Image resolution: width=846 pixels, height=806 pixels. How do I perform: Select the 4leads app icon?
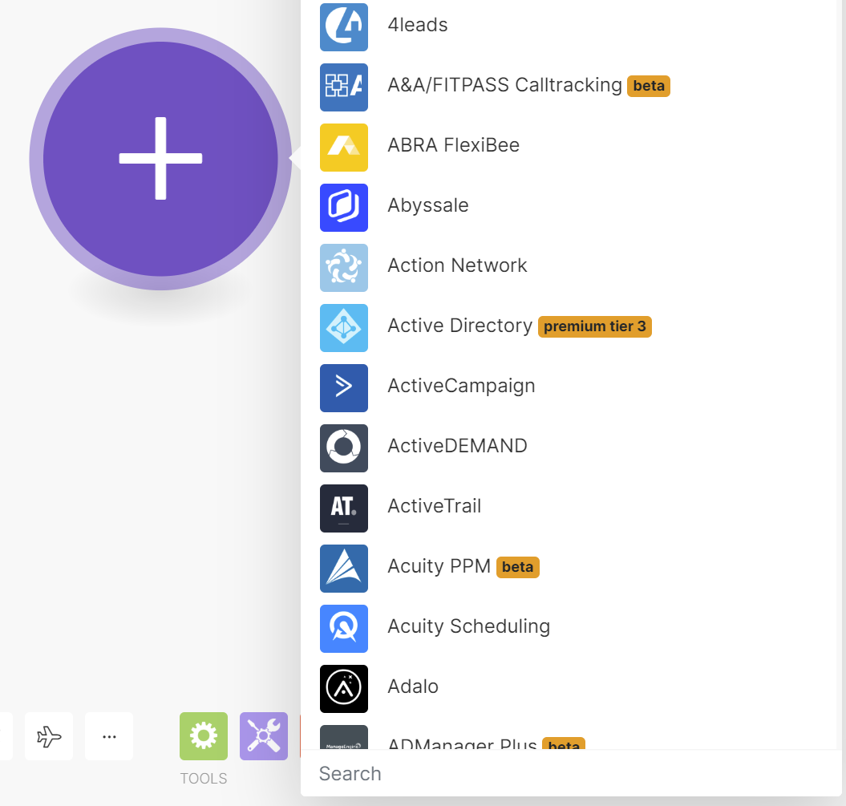click(x=344, y=27)
